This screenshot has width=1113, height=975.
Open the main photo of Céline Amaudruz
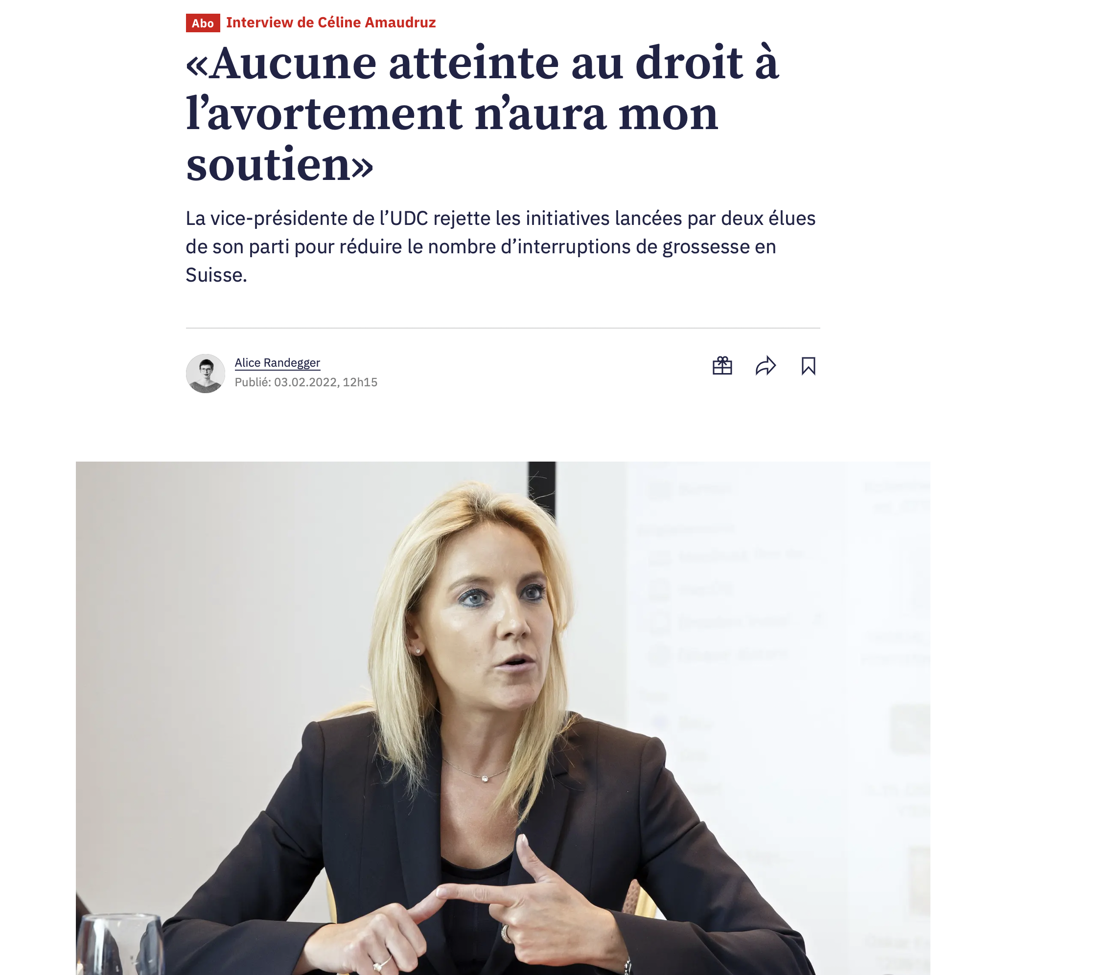(503, 718)
